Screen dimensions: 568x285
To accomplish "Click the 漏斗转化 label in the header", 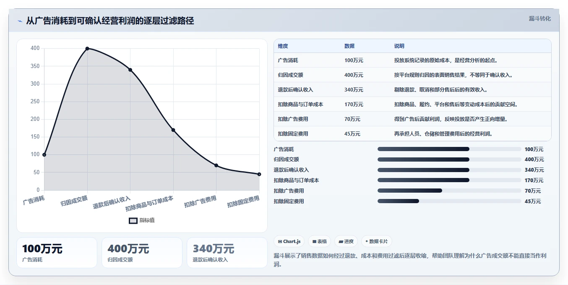I will (x=539, y=18).
